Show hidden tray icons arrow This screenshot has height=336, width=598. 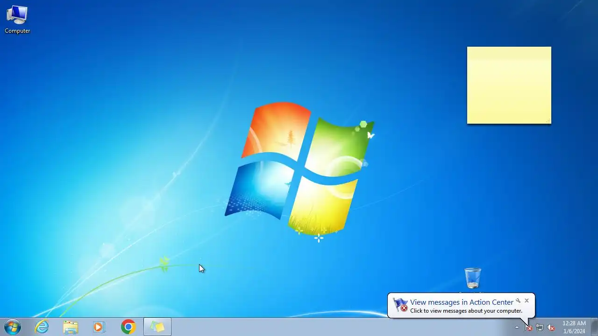[517, 327]
